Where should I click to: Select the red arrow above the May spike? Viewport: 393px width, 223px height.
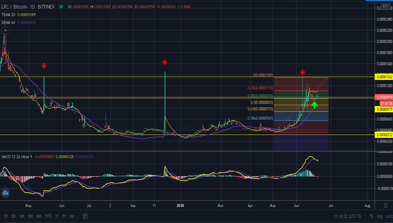(x=44, y=66)
